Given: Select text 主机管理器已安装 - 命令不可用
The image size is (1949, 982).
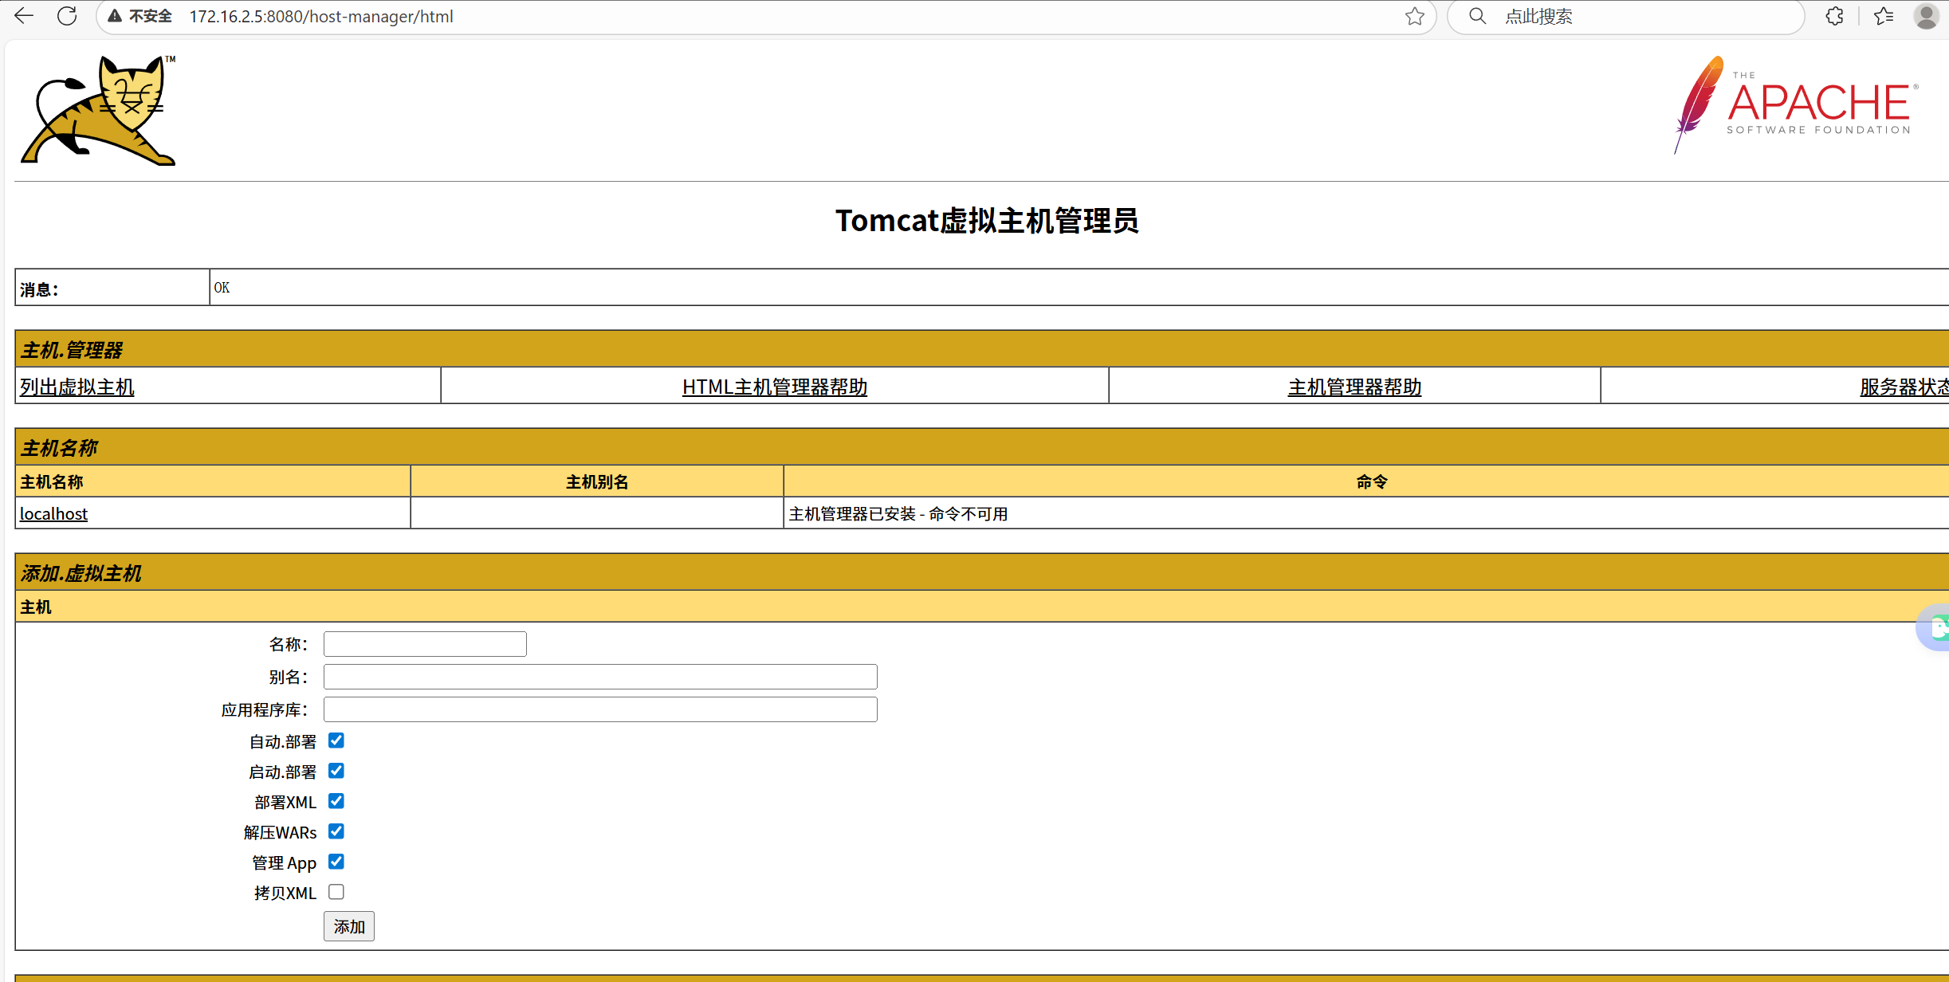Looking at the screenshot, I should [x=898, y=514].
